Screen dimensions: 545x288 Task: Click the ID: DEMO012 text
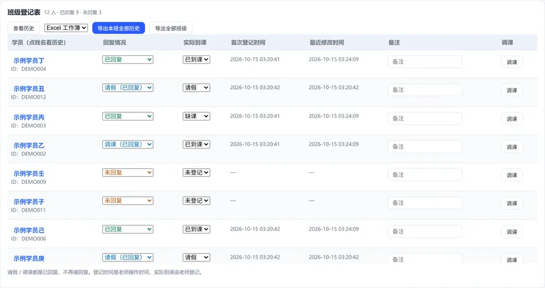(29, 97)
